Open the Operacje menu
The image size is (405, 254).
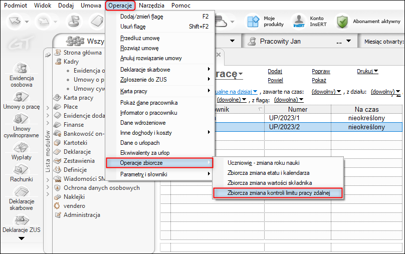click(x=120, y=6)
